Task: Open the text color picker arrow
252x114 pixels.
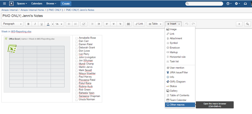Action: tap(53, 24)
